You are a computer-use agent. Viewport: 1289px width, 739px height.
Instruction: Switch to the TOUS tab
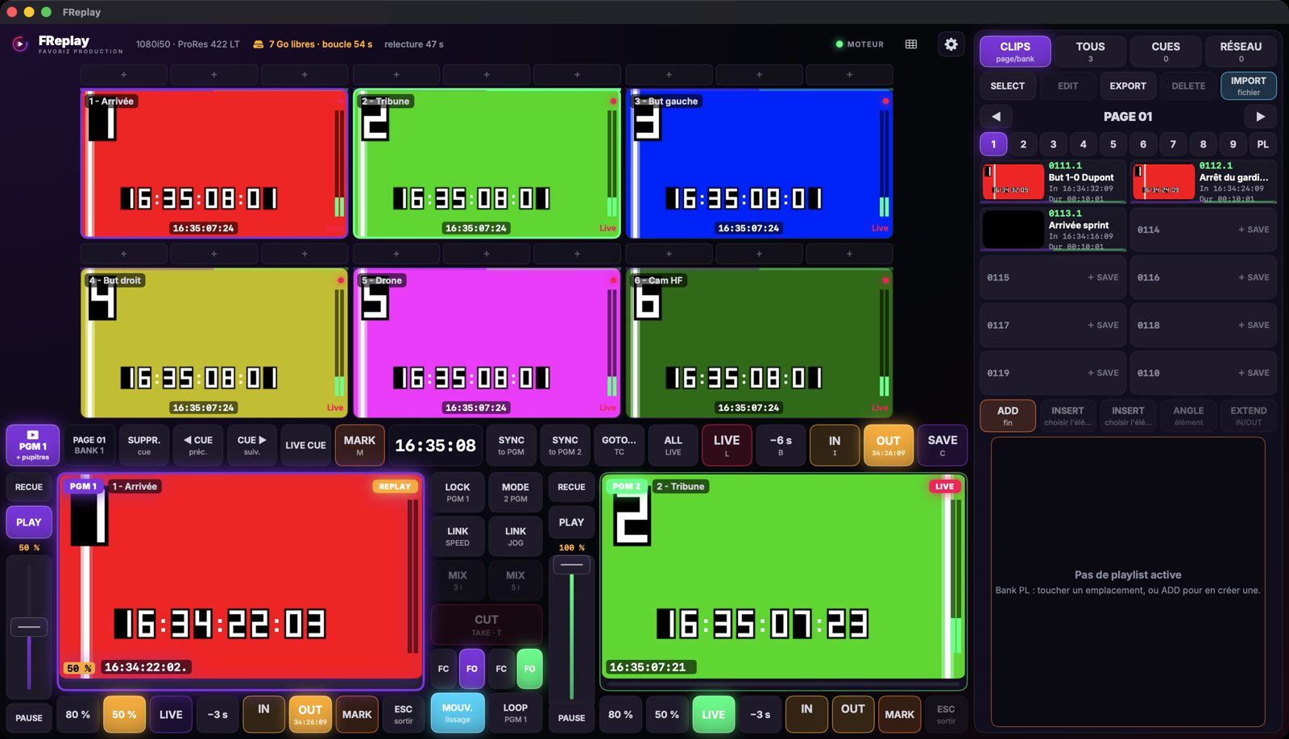coord(1090,52)
